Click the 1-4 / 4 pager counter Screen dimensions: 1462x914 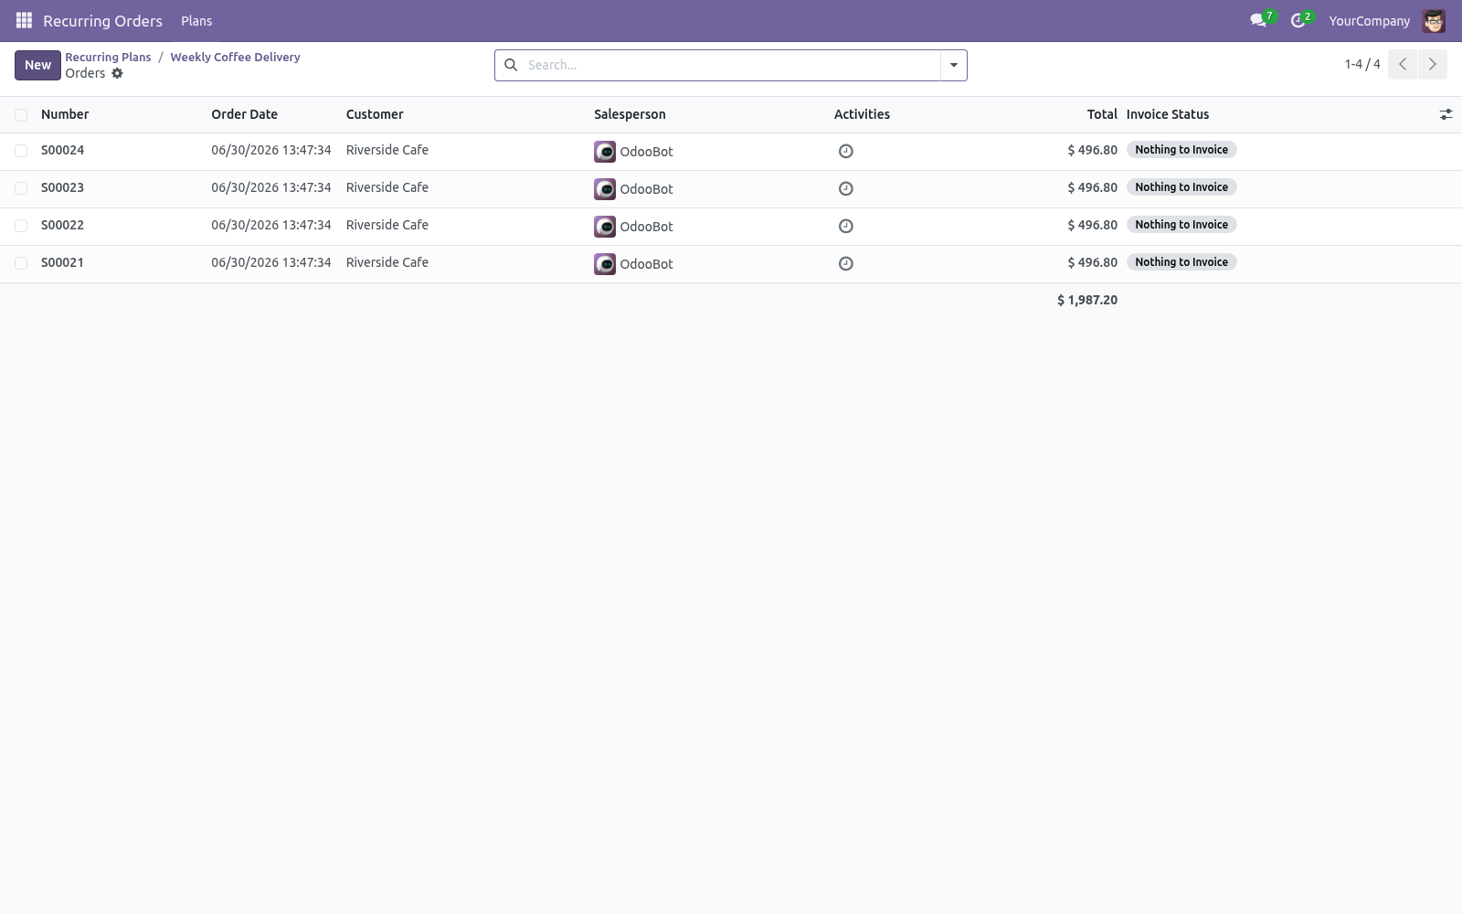(1362, 64)
